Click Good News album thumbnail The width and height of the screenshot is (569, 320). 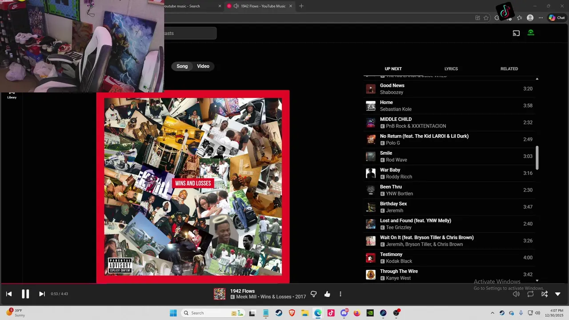(370, 89)
